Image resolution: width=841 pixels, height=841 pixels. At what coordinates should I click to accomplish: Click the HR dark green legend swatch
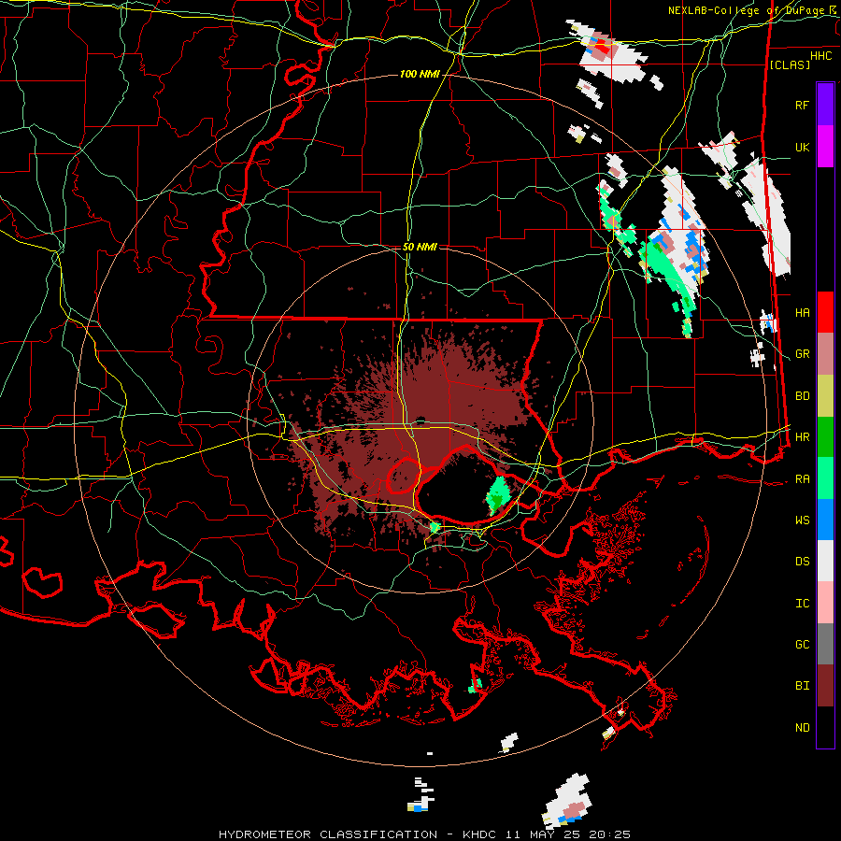tap(825, 436)
